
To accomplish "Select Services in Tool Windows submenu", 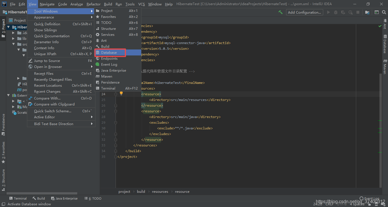I will 118,35.
